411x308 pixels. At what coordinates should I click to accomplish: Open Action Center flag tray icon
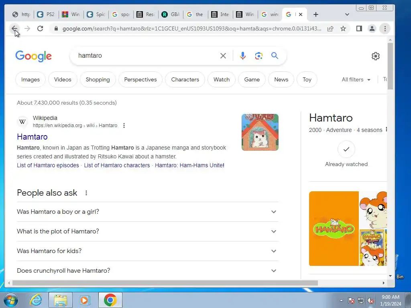pos(351,300)
